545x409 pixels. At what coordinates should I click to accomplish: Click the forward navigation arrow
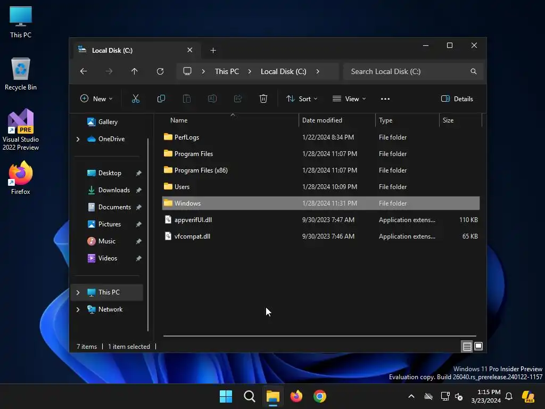click(109, 71)
